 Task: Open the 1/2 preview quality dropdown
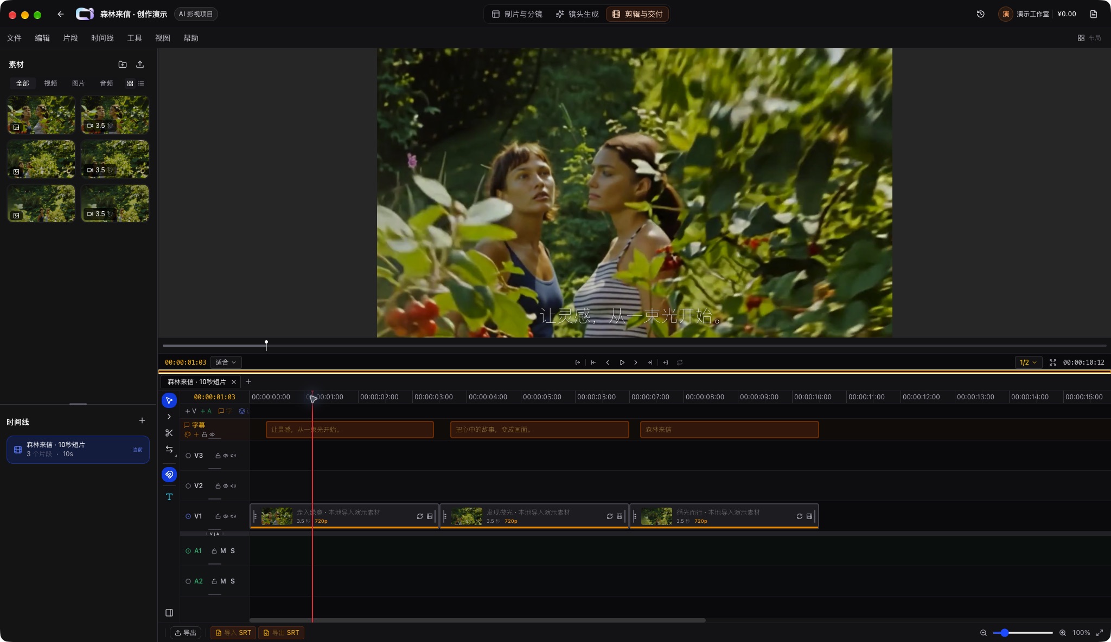pyautogui.click(x=1028, y=362)
